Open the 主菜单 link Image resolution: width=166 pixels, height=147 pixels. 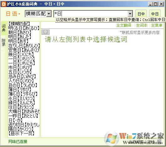157,25
